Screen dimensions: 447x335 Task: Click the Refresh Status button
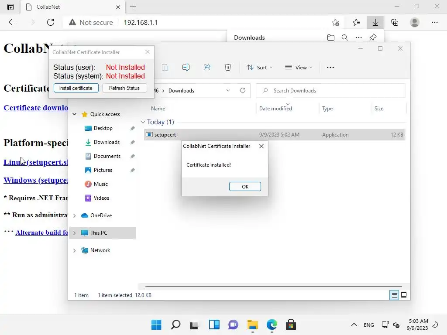[124, 88]
